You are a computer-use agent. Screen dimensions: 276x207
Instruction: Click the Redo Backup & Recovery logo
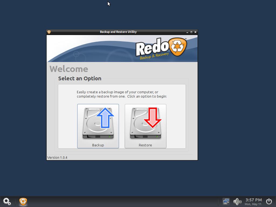[161, 48]
